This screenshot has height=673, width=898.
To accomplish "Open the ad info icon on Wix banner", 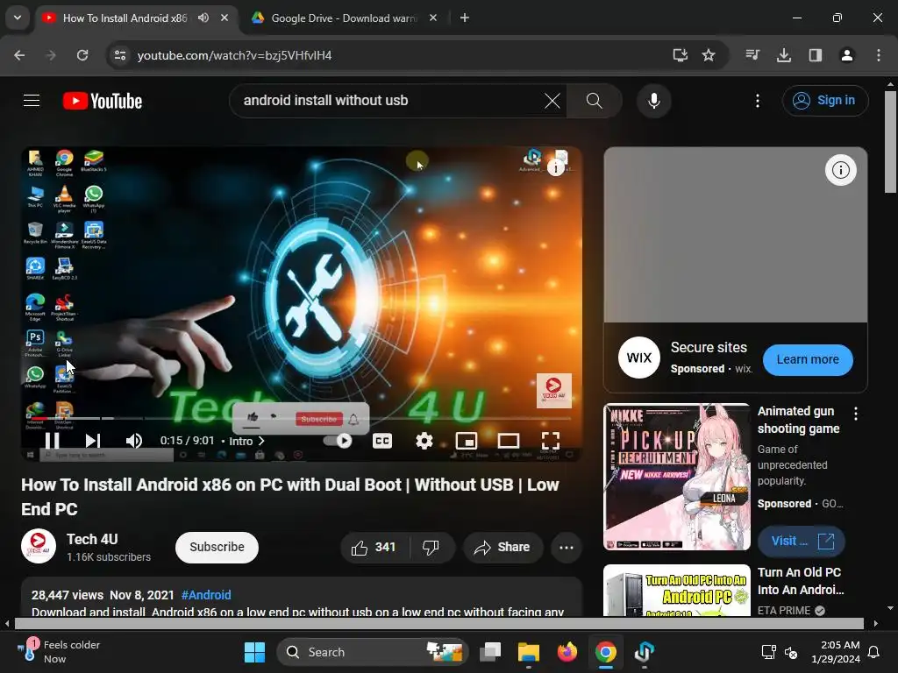I will pyautogui.click(x=840, y=170).
